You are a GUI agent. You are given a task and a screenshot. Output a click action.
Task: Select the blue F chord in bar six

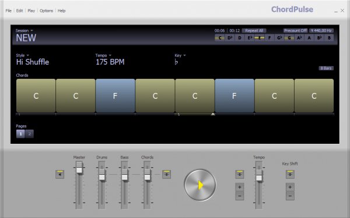point(235,96)
